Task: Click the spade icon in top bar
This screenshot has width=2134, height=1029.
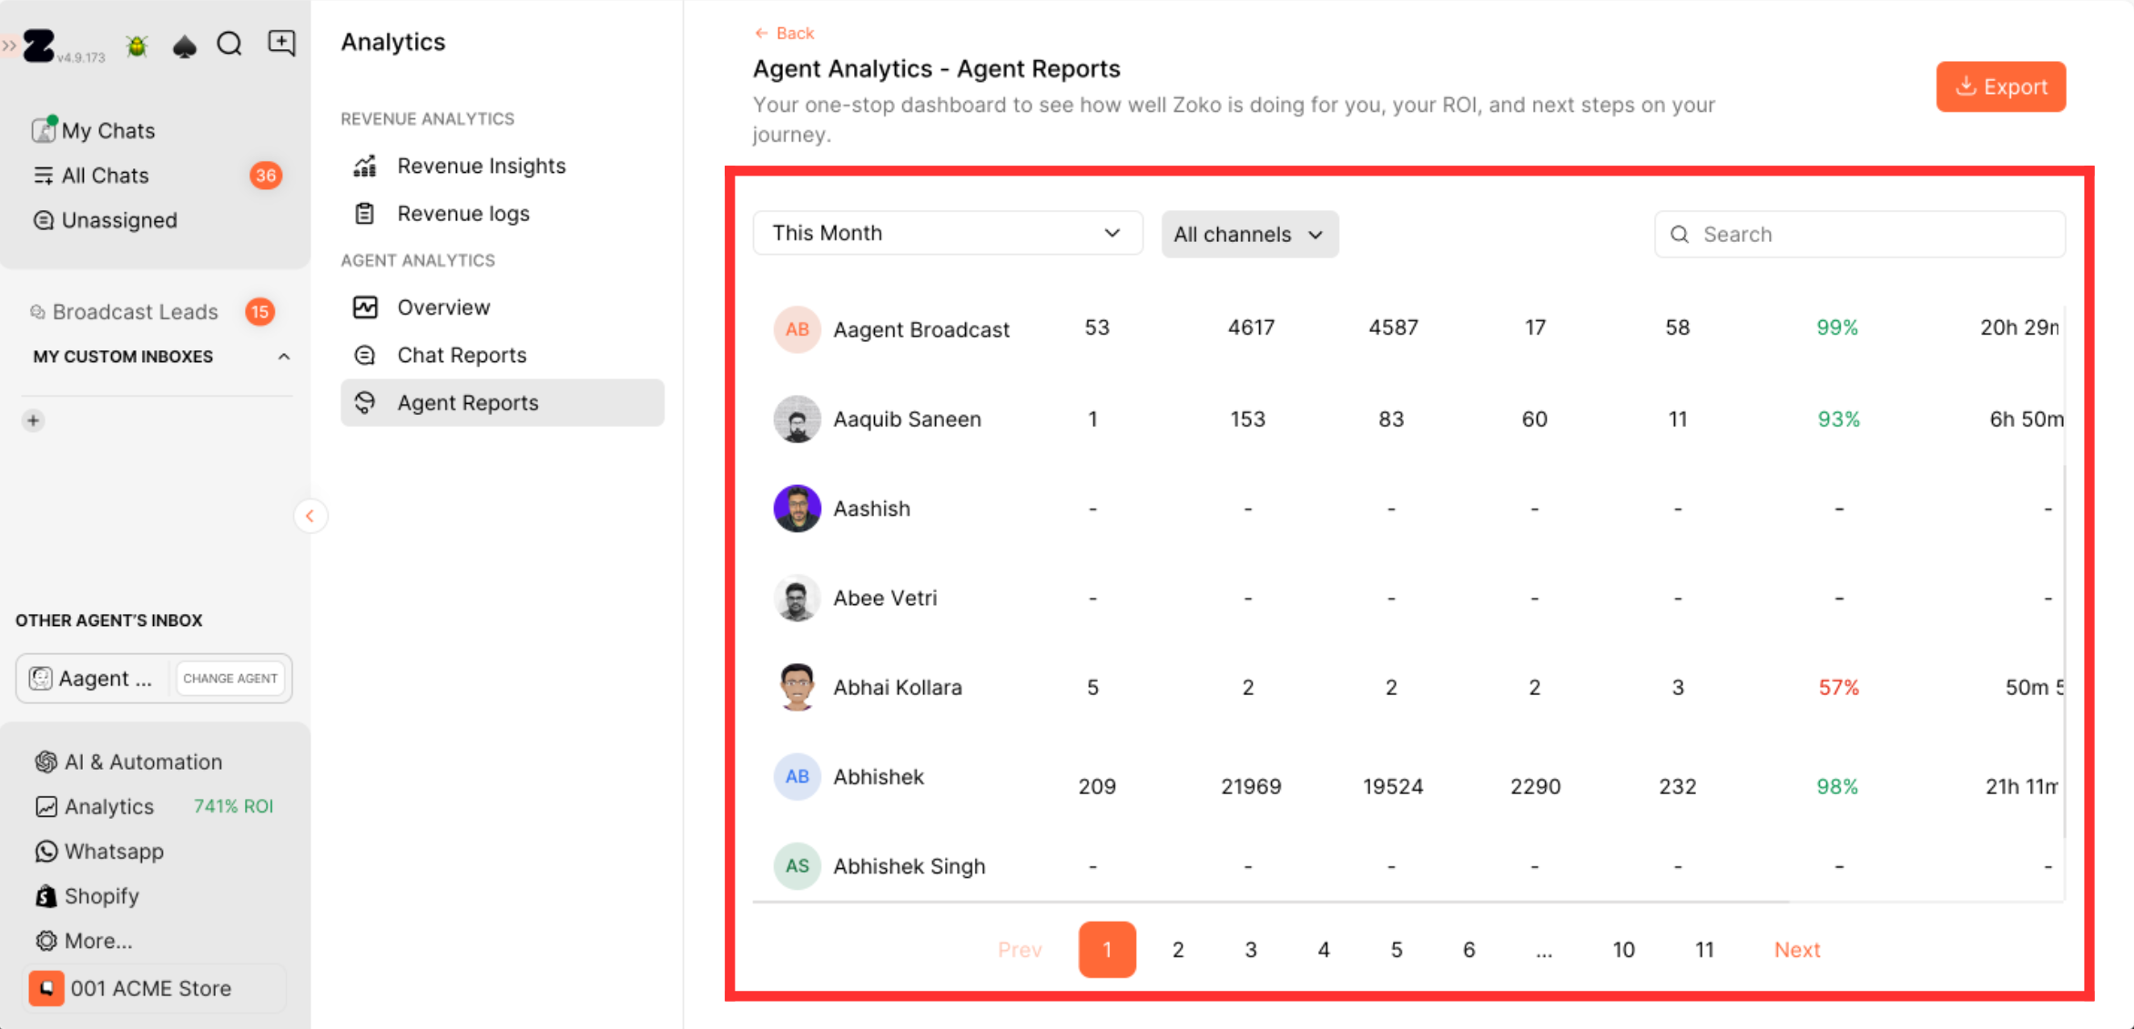Action: 185,45
